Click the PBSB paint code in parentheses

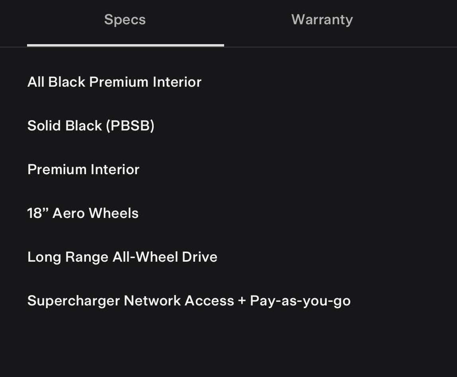tap(130, 126)
